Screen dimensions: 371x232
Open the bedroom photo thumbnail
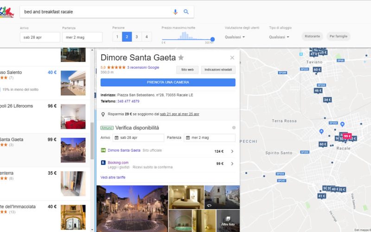pos(186,197)
